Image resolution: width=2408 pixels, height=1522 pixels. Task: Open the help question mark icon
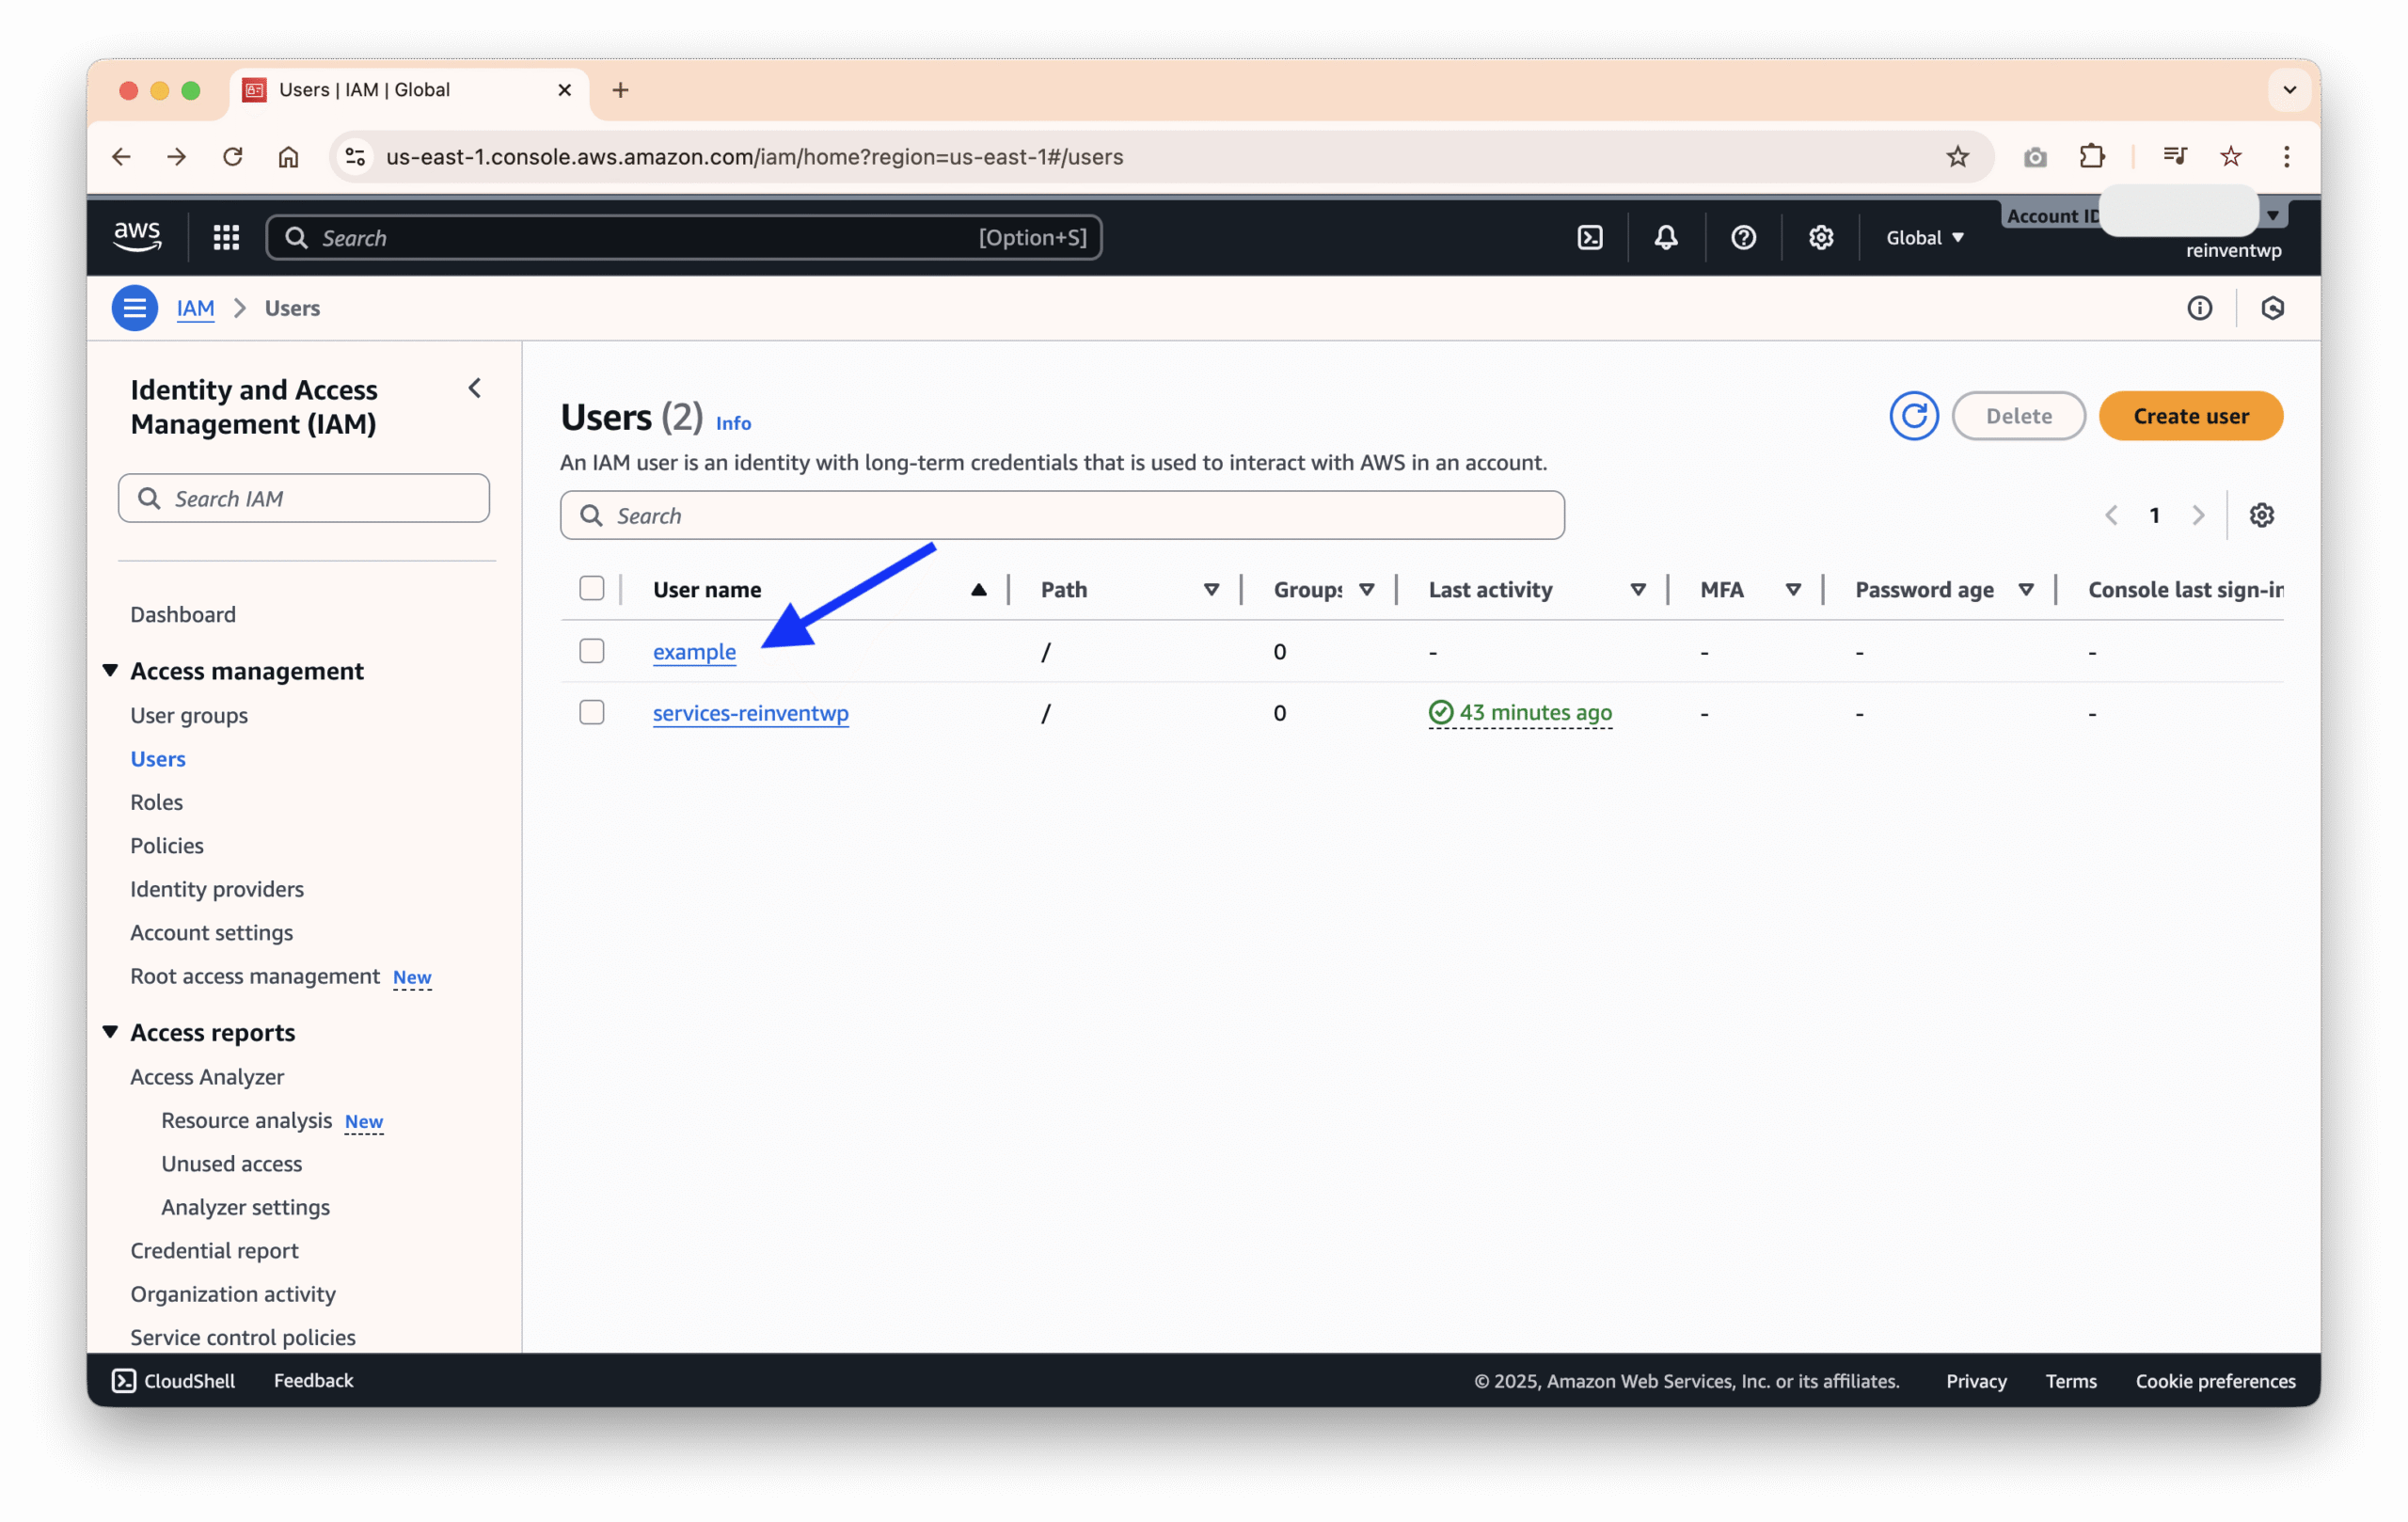(1743, 238)
